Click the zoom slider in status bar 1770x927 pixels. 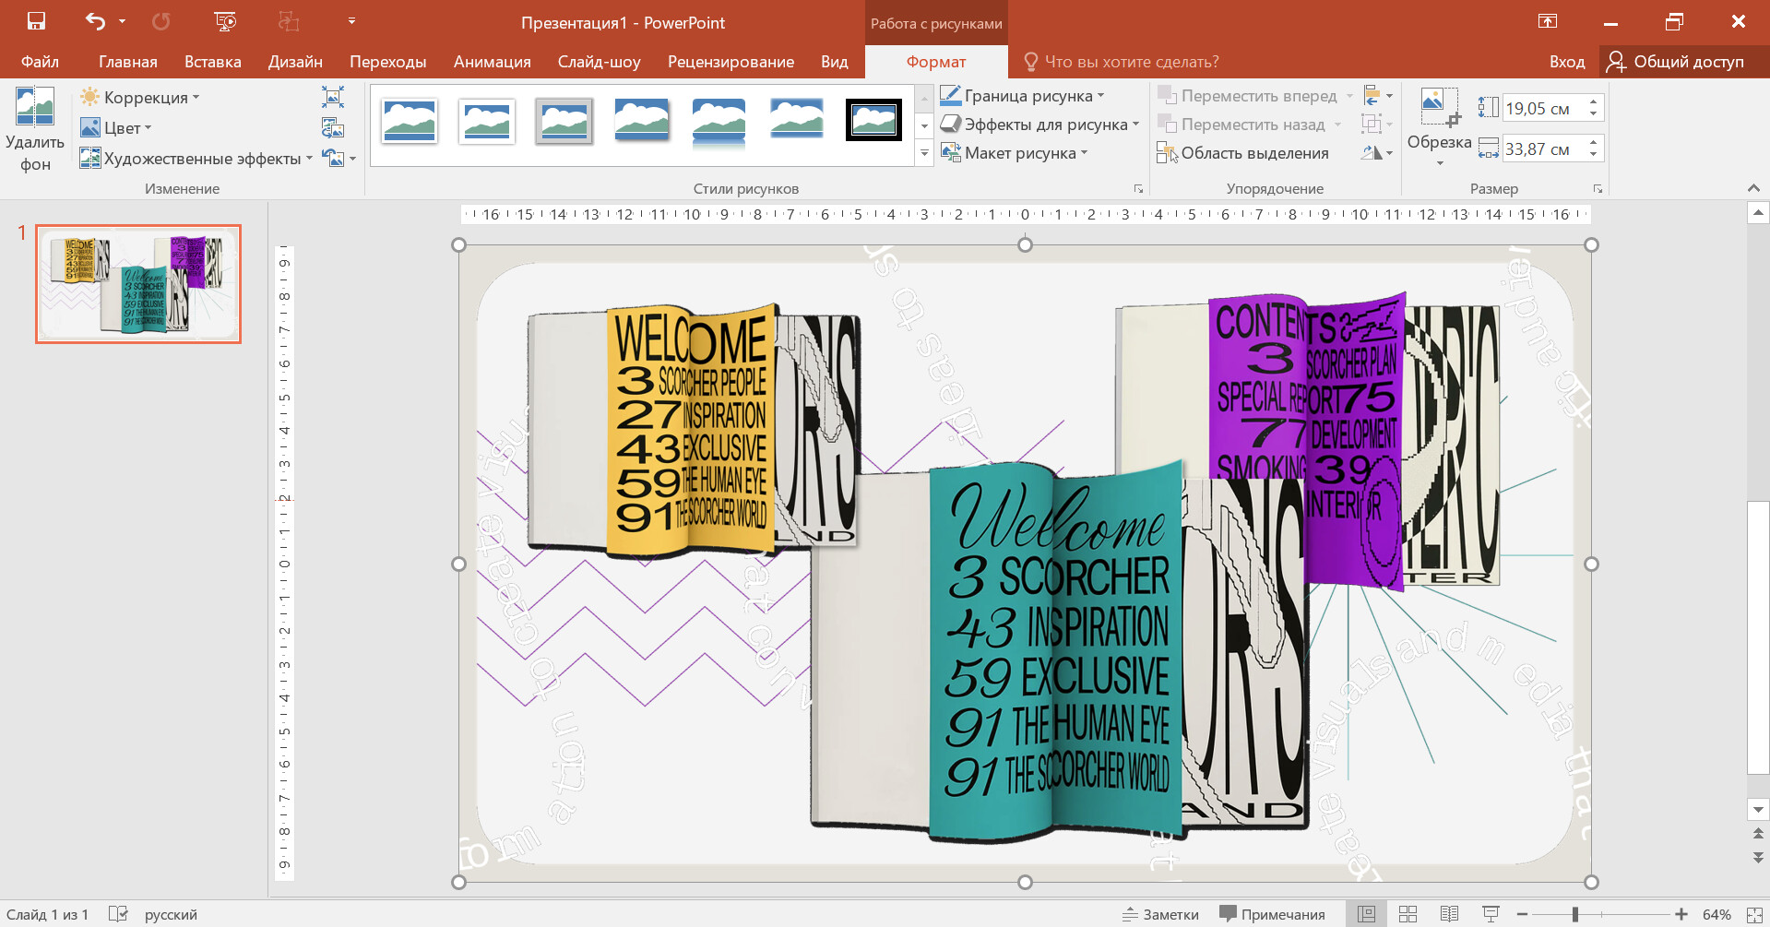pos(1575,914)
